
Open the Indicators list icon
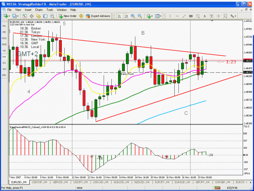149,16
